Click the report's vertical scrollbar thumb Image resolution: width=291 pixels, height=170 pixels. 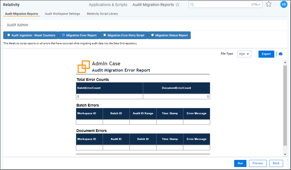click(x=285, y=105)
